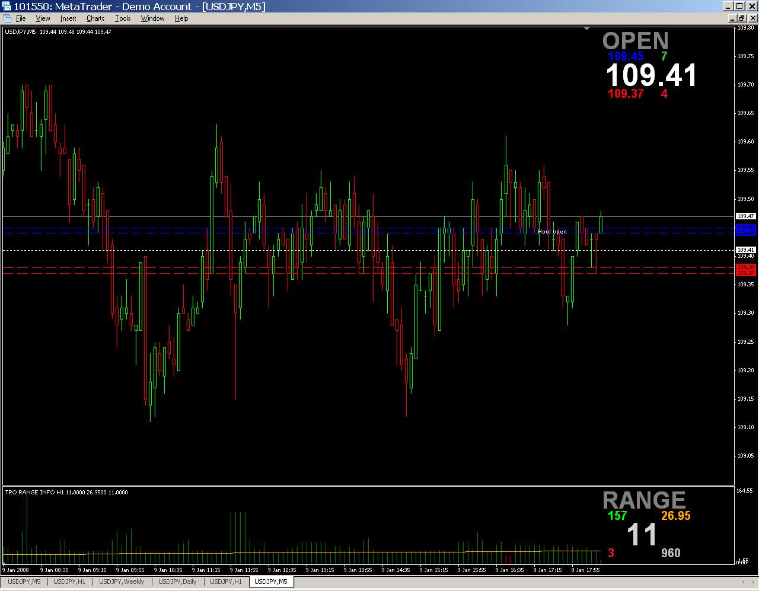
Task: Minimize the inner USDJPY,M5 chart window
Action: (733, 18)
